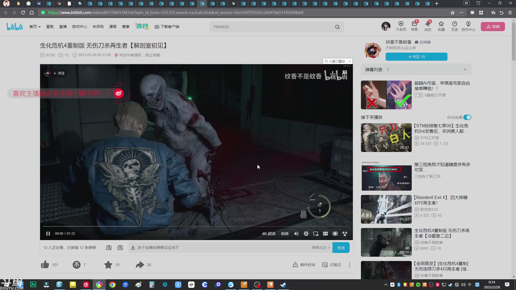Click the search magnifier icon
Viewport: 516px width, 290px height.
click(x=337, y=27)
